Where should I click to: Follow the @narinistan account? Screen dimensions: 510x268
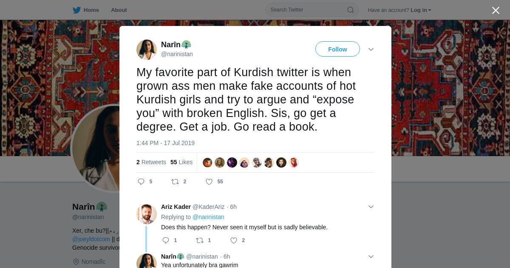click(337, 49)
